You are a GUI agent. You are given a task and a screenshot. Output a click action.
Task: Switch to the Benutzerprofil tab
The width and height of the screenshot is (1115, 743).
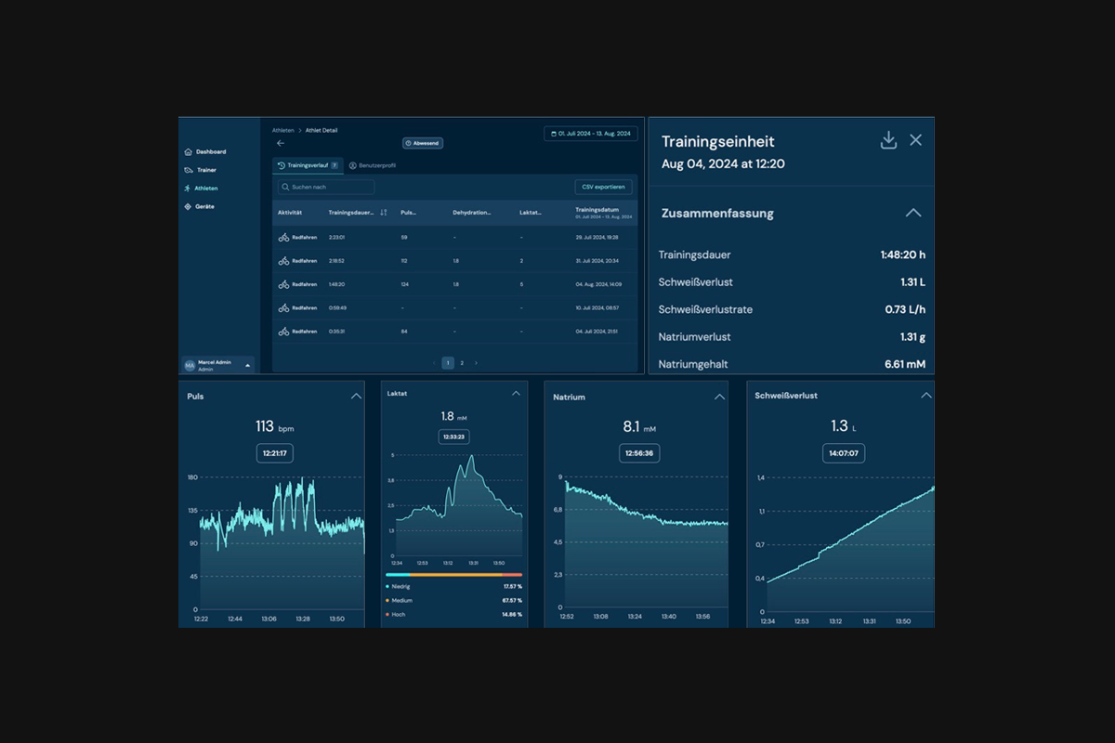[x=373, y=165]
